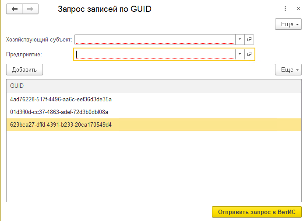Select highlighted row 623bca27-dffd-4391-b233-20ca170549d4
The width and height of the screenshot is (307, 221).
[x=61, y=125]
